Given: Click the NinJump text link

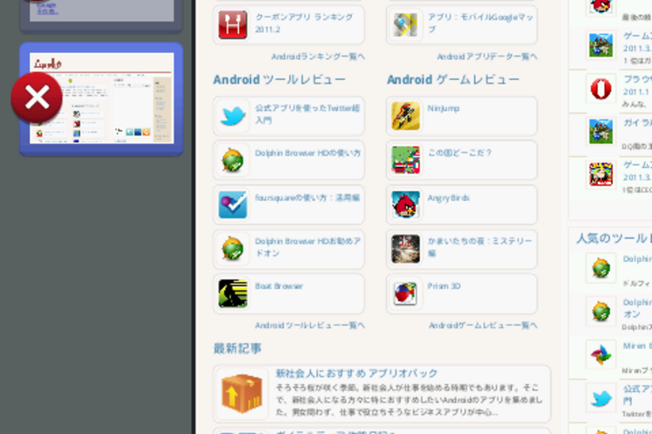Looking at the screenshot, I should click(443, 108).
